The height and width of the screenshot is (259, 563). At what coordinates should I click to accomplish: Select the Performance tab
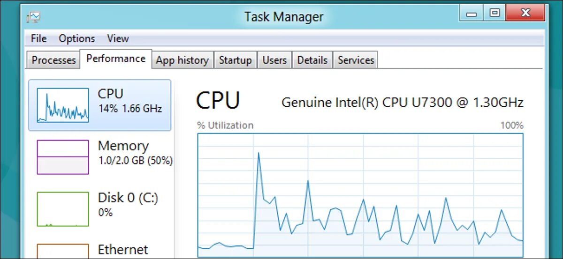[116, 59]
